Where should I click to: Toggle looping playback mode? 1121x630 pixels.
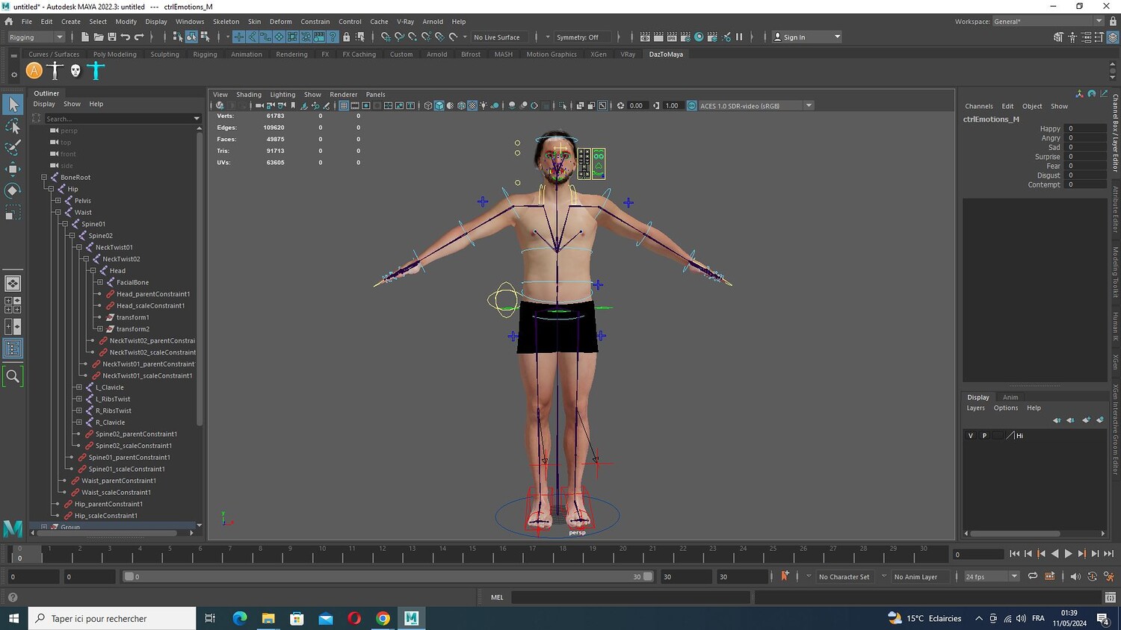pos(1033,576)
